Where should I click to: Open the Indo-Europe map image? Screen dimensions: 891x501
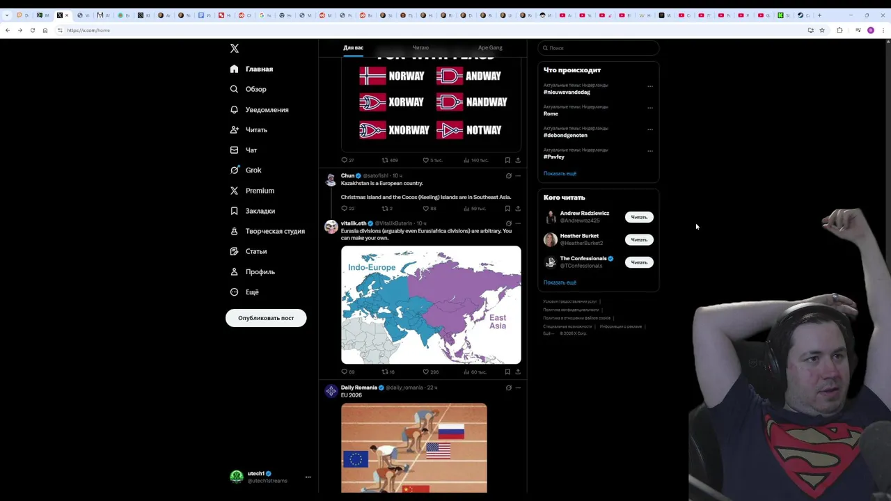tap(431, 305)
